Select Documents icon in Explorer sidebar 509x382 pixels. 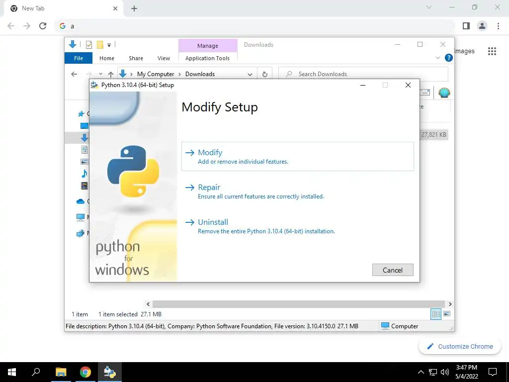click(85, 150)
